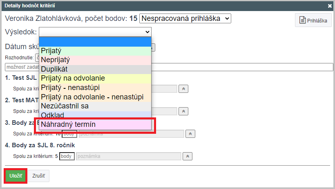The height and width of the screenshot is (189, 335).
Task: Select the blank highlighted option
Action: click(95, 42)
